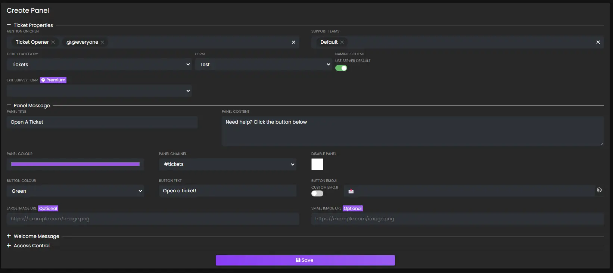The height and width of the screenshot is (273, 613).
Task: Open the Form dropdown showing Test
Action: (263, 65)
